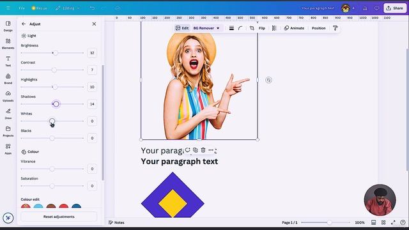
Task: Edit the Highlights value field showing 10
Action: (92, 87)
